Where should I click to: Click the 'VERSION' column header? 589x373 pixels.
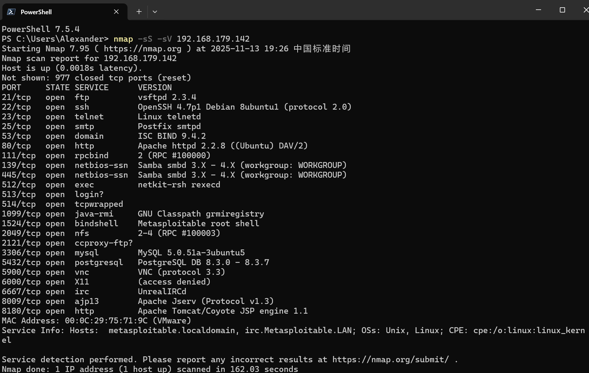[x=155, y=87]
